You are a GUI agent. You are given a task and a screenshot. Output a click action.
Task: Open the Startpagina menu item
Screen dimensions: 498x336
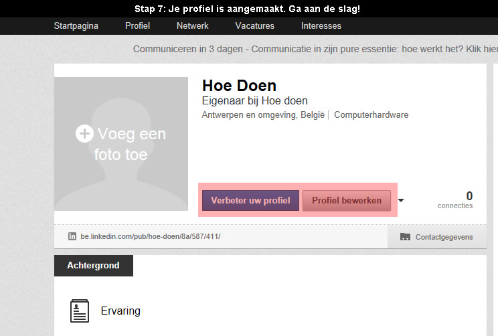click(76, 25)
